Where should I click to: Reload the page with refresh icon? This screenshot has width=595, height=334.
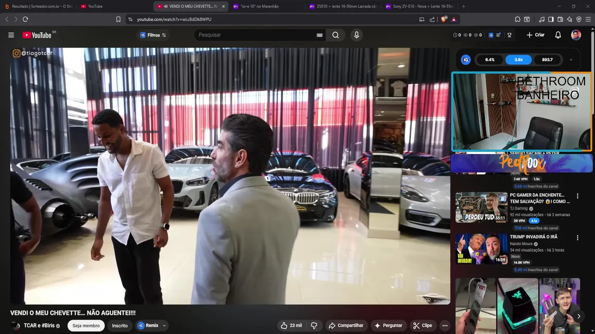pos(26,19)
